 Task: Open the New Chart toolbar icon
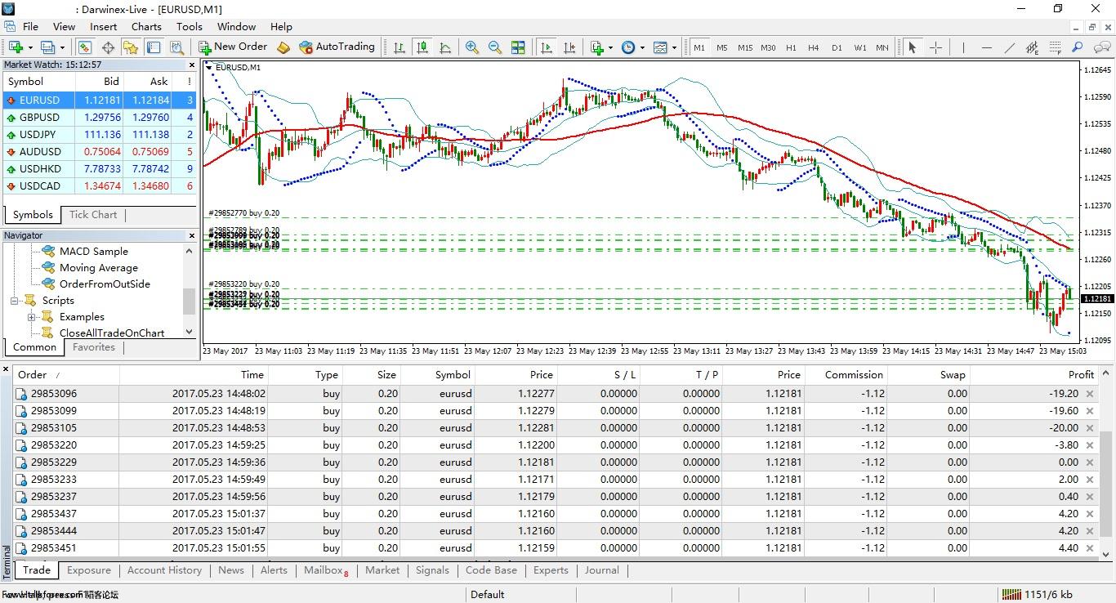click(16, 47)
